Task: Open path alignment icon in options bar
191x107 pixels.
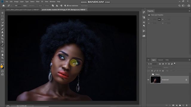Action: (x=57, y=6)
